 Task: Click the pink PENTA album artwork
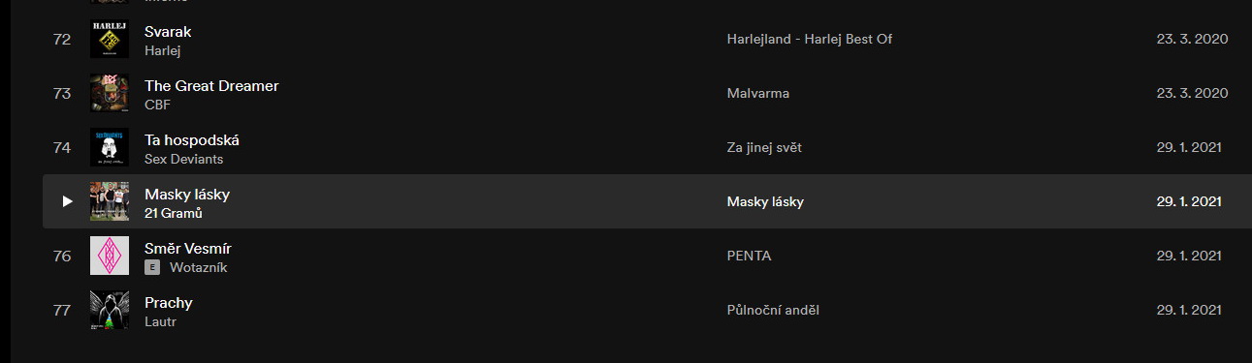(110, 256)
